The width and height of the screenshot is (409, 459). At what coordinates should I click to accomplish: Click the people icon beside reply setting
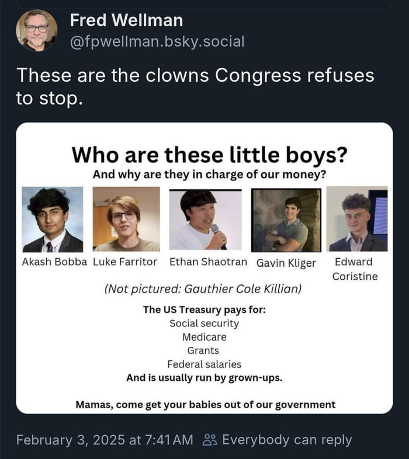[209, 440]
